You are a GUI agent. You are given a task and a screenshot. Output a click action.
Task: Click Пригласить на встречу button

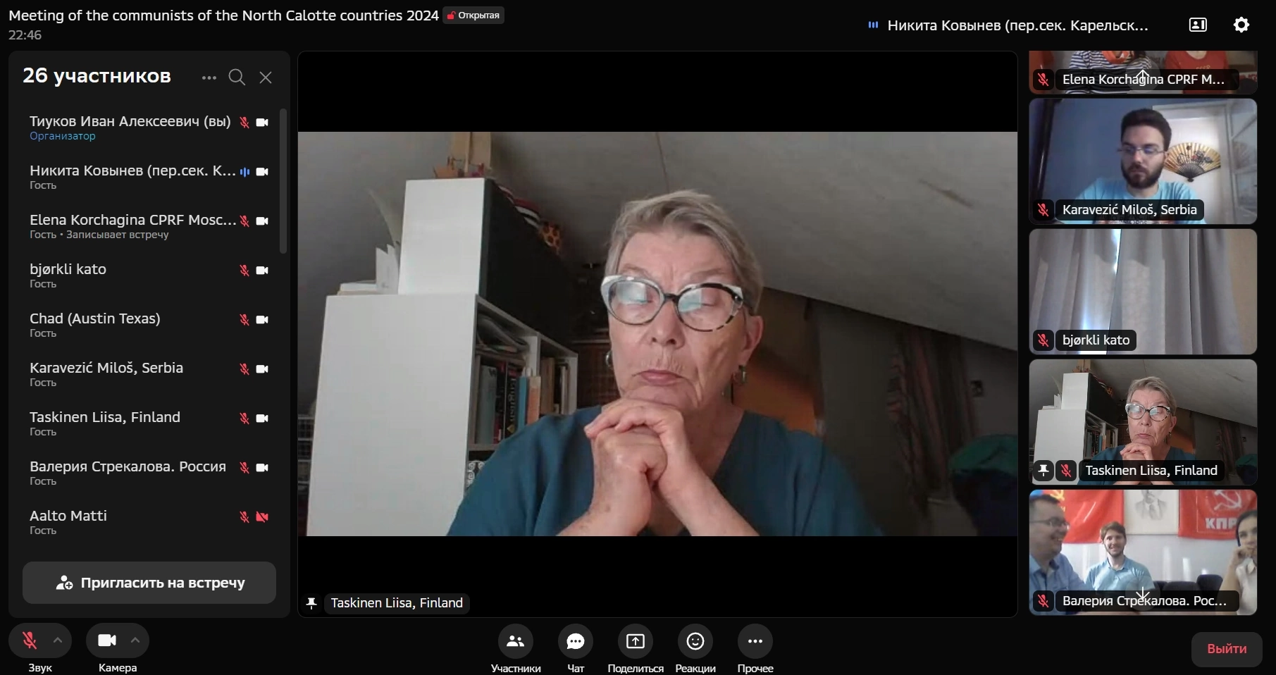149,583
